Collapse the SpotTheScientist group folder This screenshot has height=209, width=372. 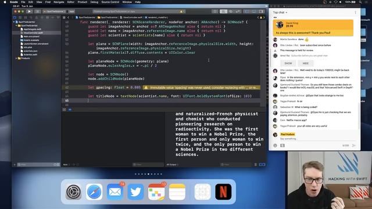16,26
